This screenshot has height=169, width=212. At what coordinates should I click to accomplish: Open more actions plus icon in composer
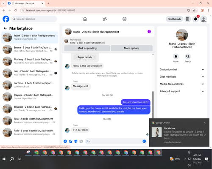(x=65, y=141)
